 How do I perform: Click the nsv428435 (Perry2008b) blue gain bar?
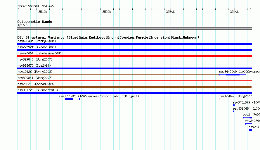[134, 44]
